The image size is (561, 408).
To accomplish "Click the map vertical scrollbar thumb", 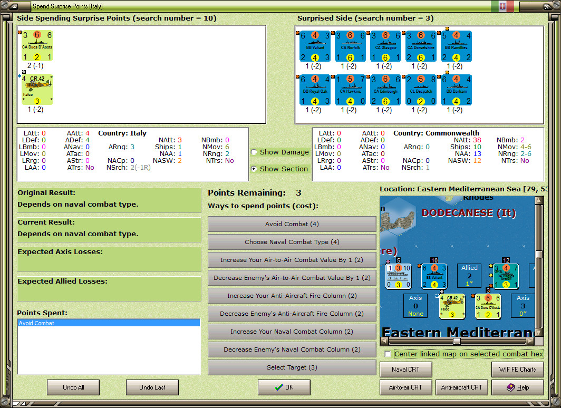I will click(539, 254).
